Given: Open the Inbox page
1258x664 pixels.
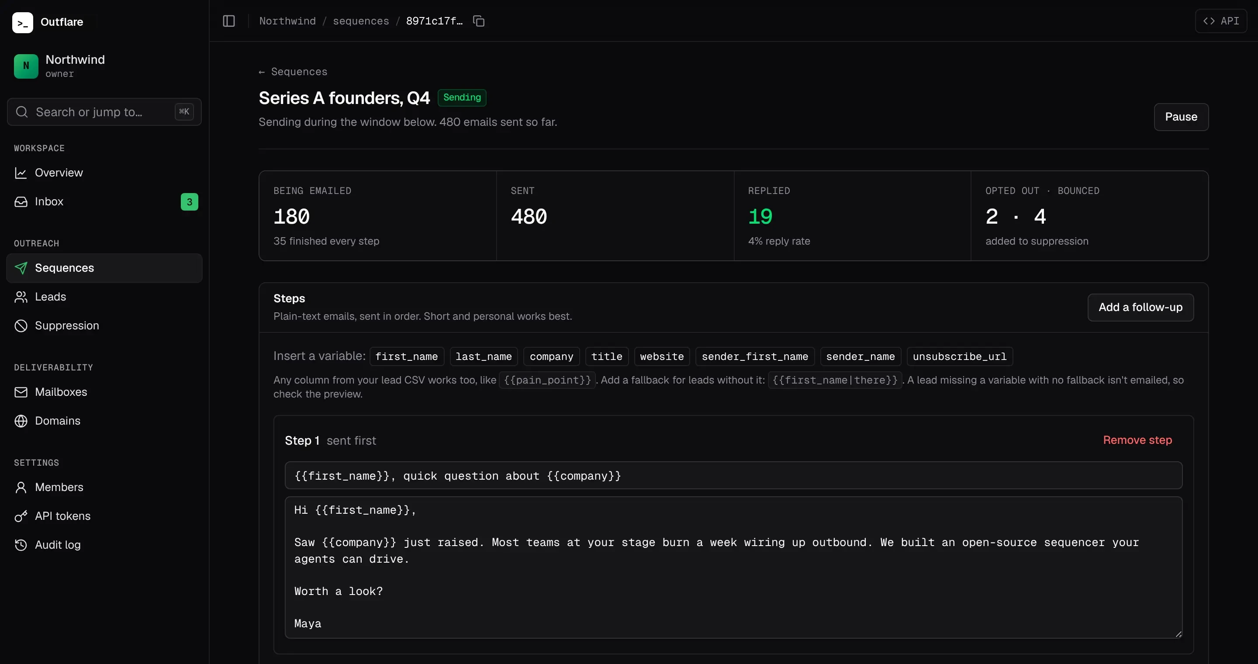Looking at the screenshot, I should pyautogui.click(x=104, y=202).
